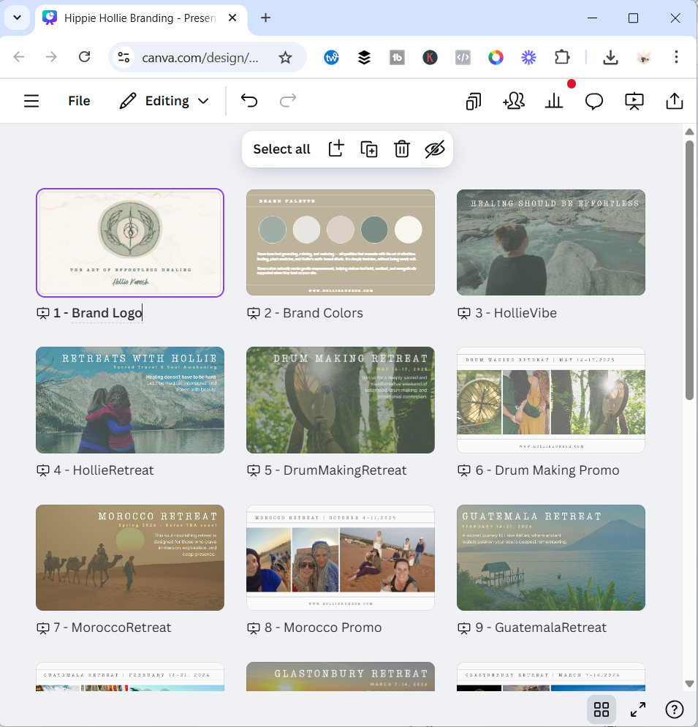
Task: Open the Chrome three-dot menu
Action: [676, 57]
